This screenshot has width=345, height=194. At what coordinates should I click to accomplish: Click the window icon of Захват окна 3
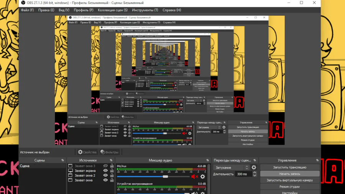click(70, 166)
